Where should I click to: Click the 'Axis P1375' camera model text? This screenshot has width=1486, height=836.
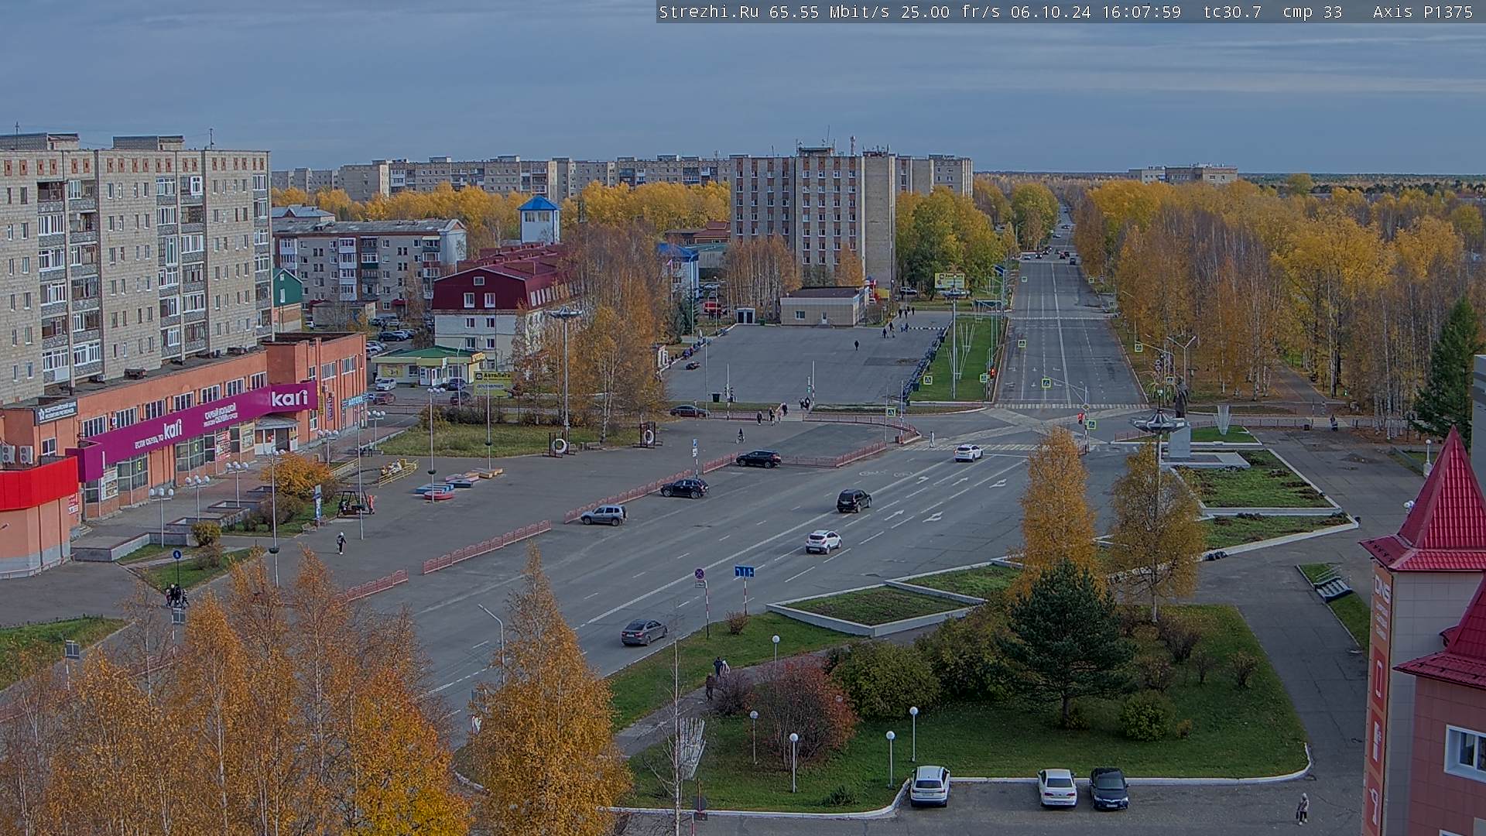[x=1423, y=12]
